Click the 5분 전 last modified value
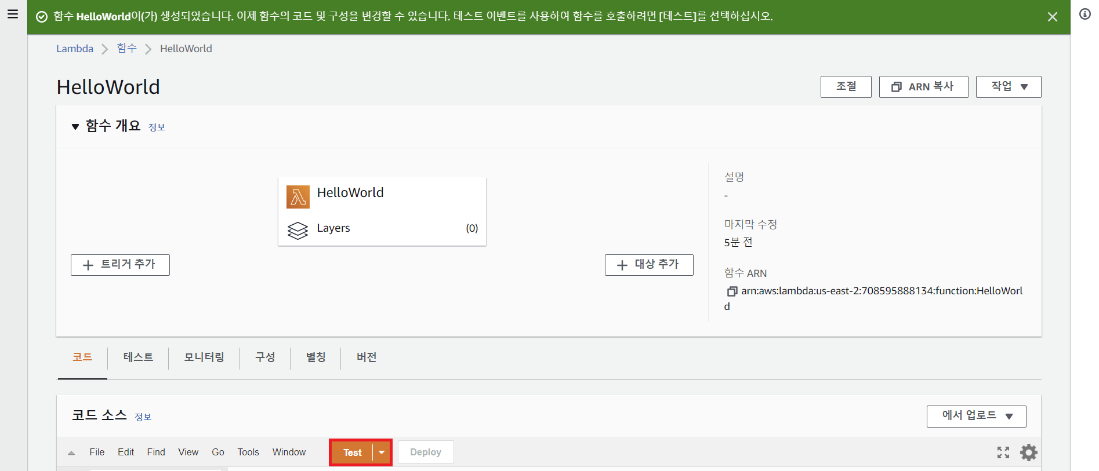The image size is (1099, 471). pyautogui.click(x=738, y=242)
